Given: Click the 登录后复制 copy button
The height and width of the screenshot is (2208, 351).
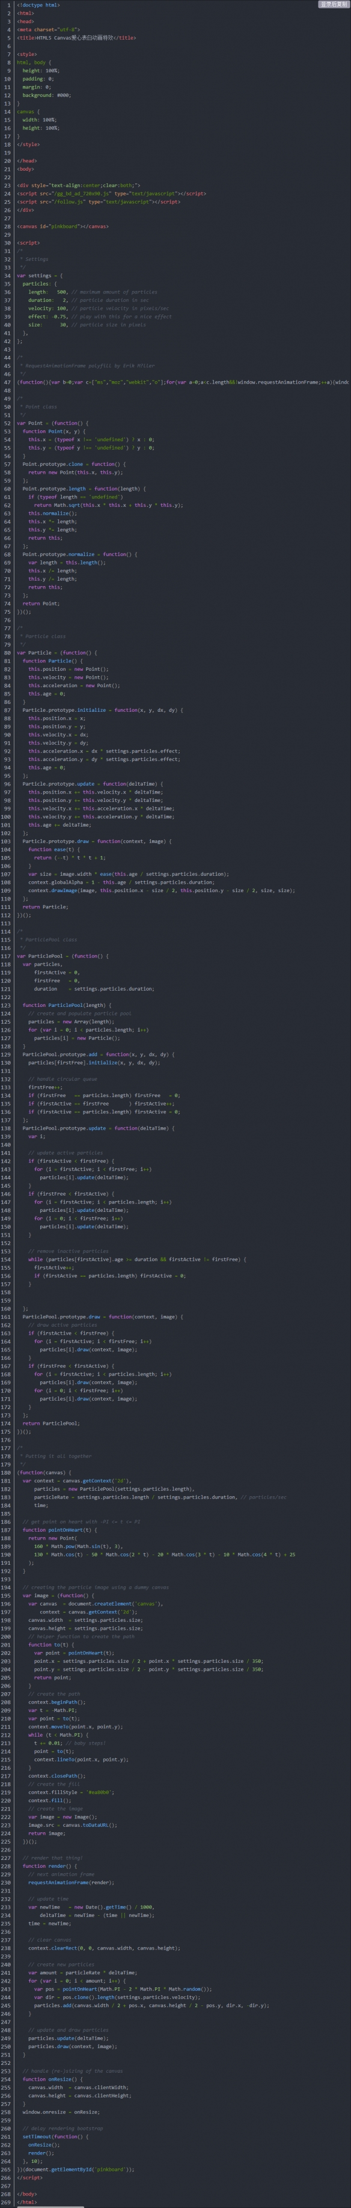Looking at the screenshot, I should coord(333,4).
